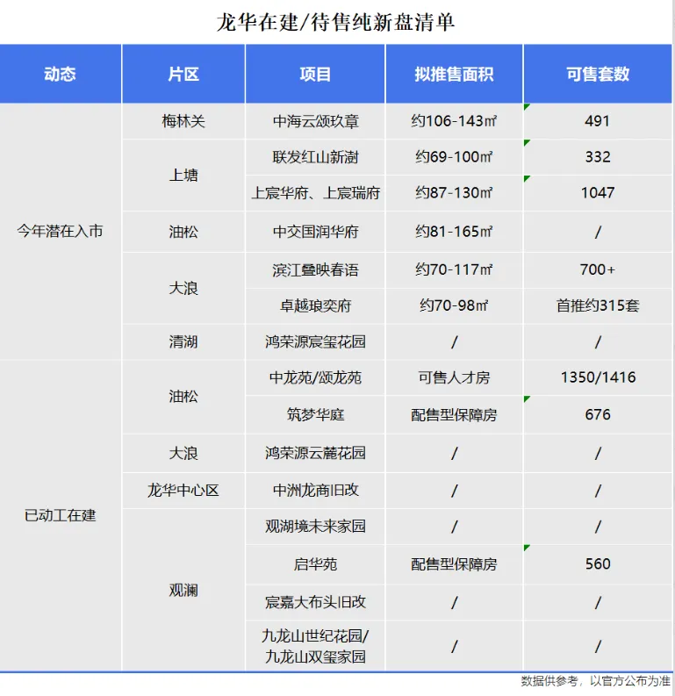
Task: Select project 观湖境未来家园
Action: [x=315, y=527]
